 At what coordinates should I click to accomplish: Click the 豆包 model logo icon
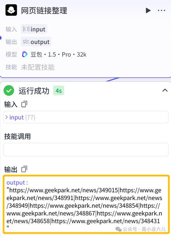click(25, 54)
